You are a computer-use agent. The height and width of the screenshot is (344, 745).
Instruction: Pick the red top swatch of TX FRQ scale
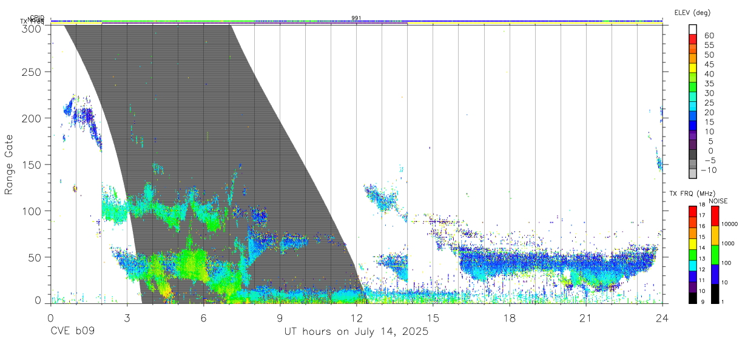693,212
